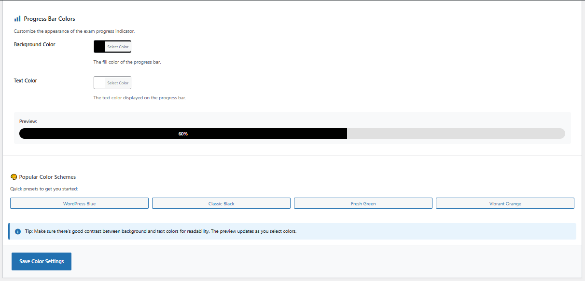
Task: Click the black filled part of preview bar
Action: 97,134
